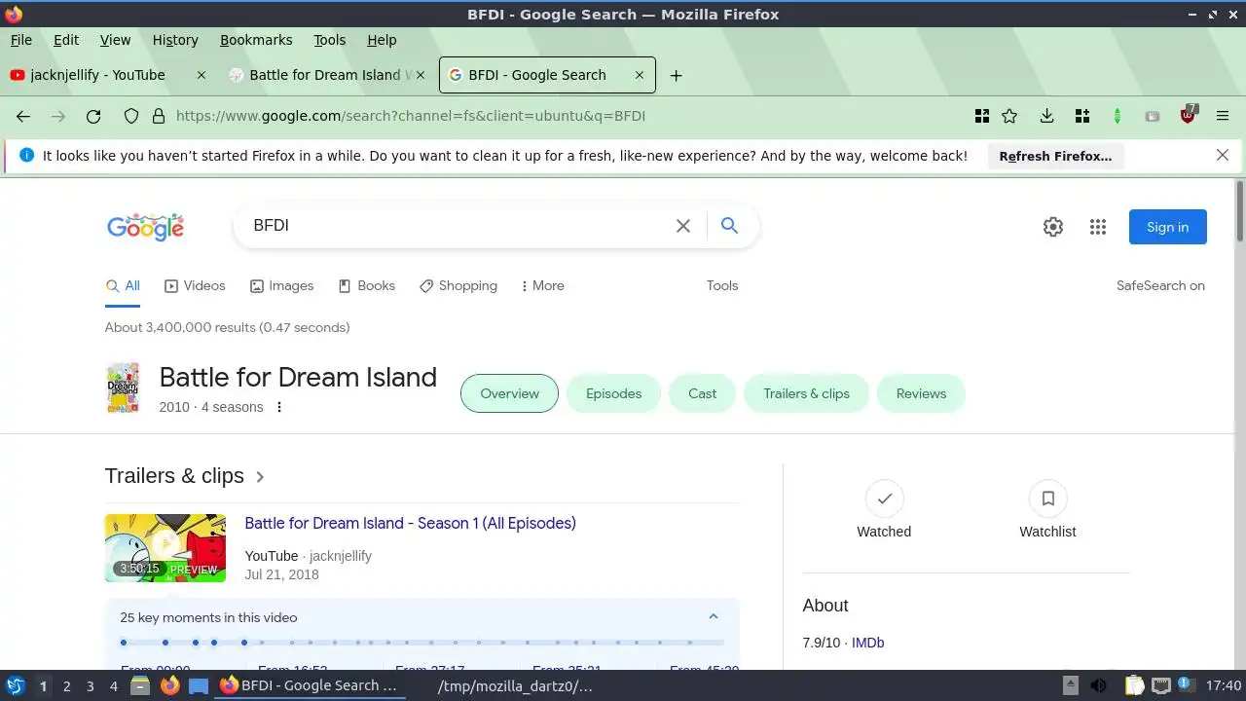Screen dimensions: 1246x701
Task: Open the three-dot menu beside 4 seasons
Action: tap(279, 407)
